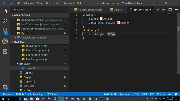Open App.css in file tree
180x101 pixels.
[x=39, y=73]
